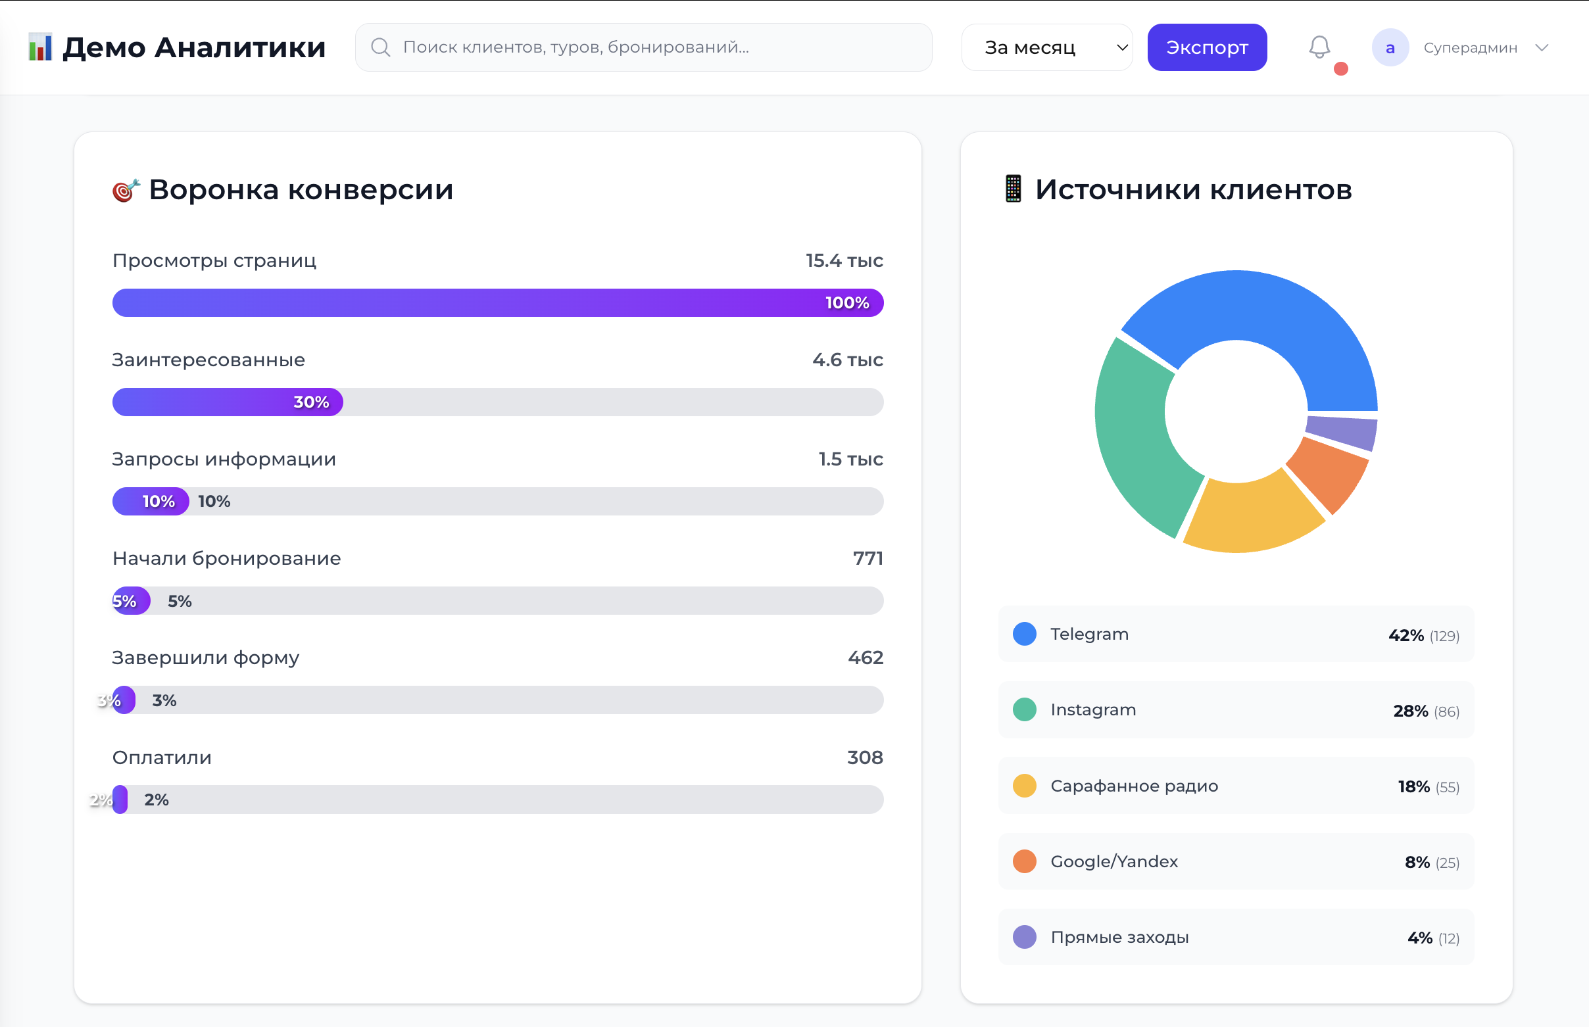Click the blue Telegram legend dot
This screenshot has width=1589, height=1027.
click(1023, 634)
